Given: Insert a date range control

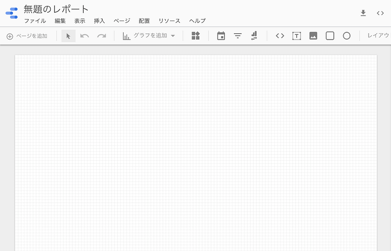Looking at the screenshot, I should pos(221,36).
